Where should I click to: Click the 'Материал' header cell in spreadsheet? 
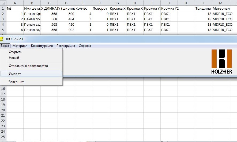(220, 9)
